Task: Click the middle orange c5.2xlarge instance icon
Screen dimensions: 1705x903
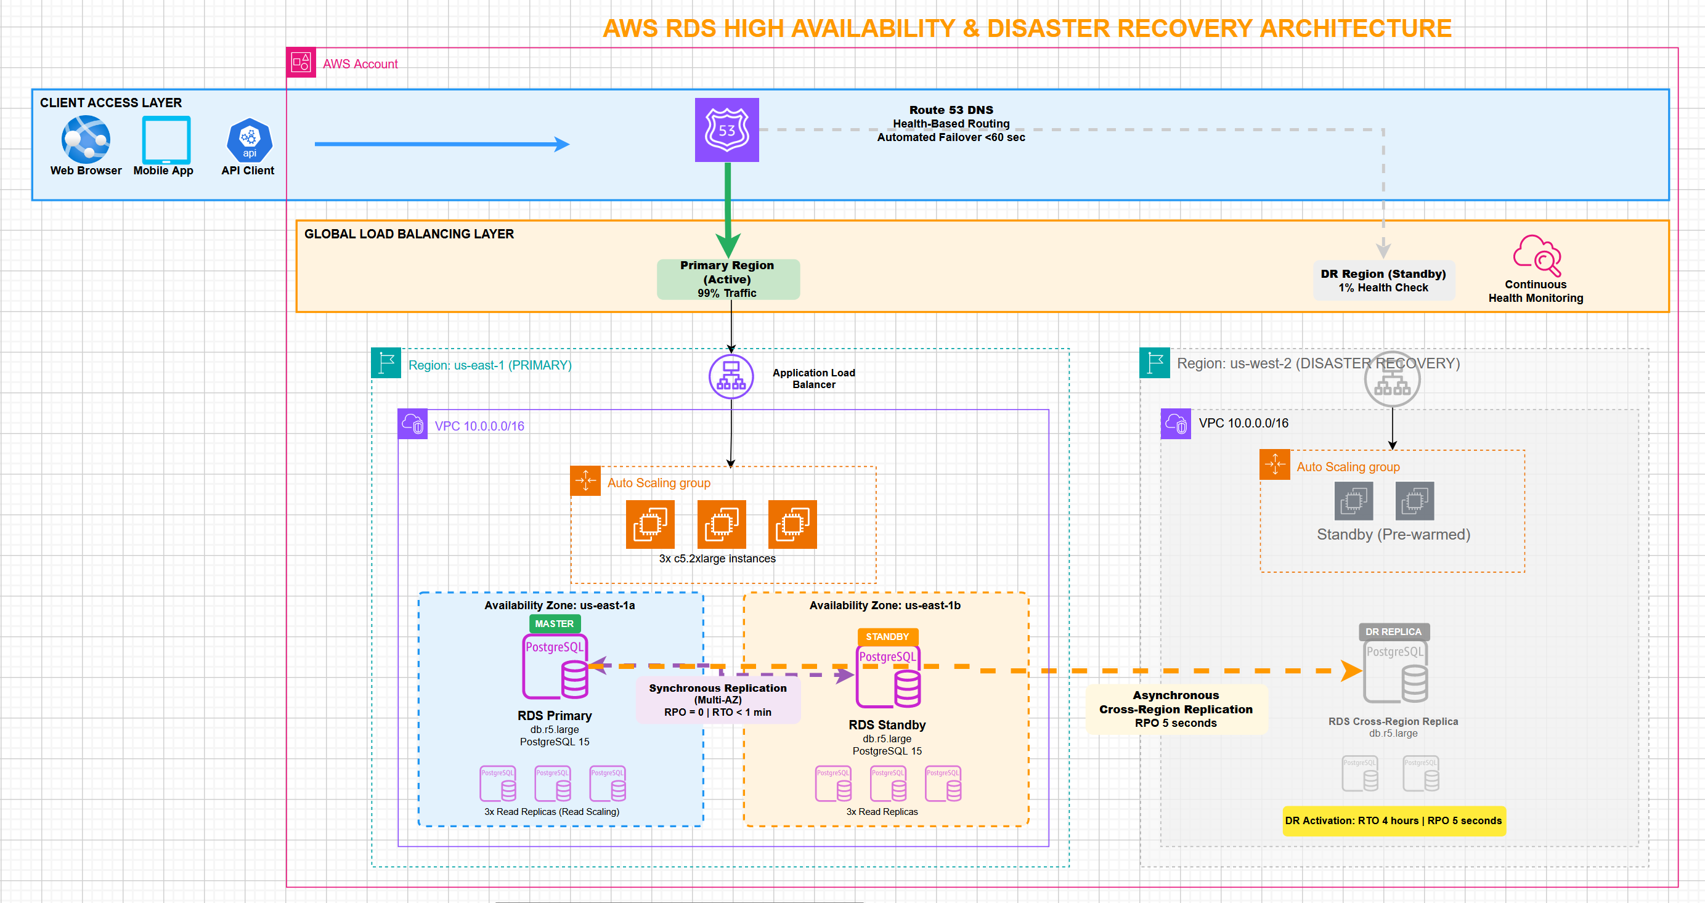Action: [x=722, y=525]
